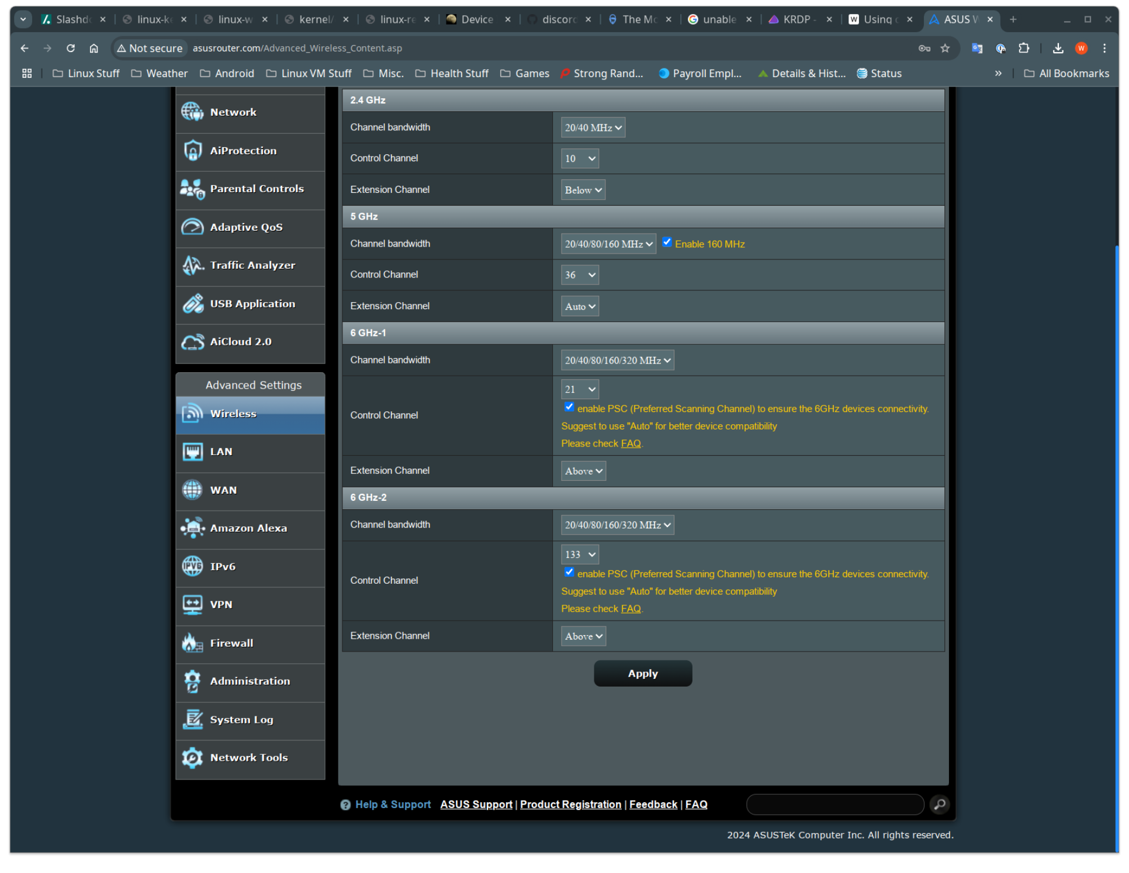Open the Feedback footer link

pos(653,805)
